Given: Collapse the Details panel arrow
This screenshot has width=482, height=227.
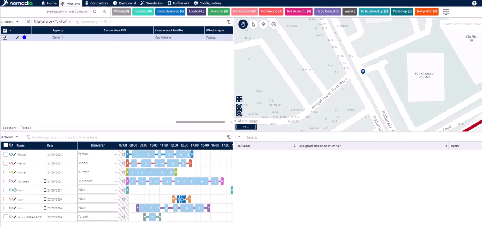Looking at the screenshot, I should coord(239,137).
